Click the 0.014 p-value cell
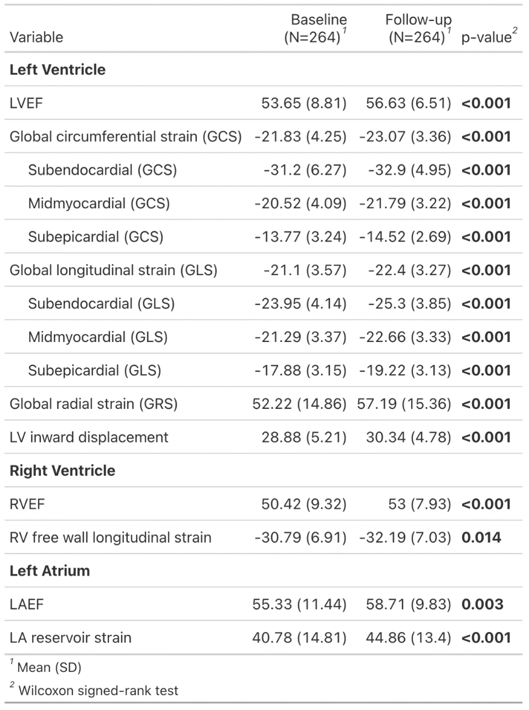 pos(481,537)
